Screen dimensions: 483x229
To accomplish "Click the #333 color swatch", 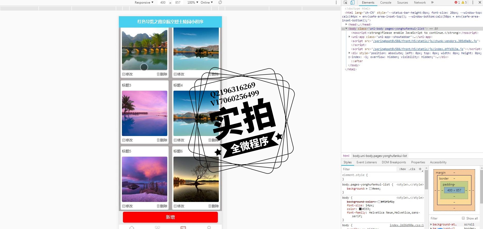I will pos(360,209).
